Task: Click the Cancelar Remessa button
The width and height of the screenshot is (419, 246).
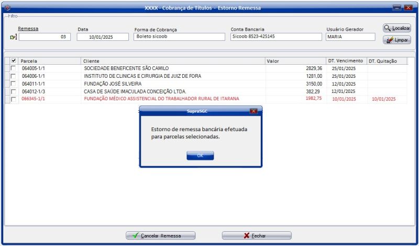Action: click(161, 236)
